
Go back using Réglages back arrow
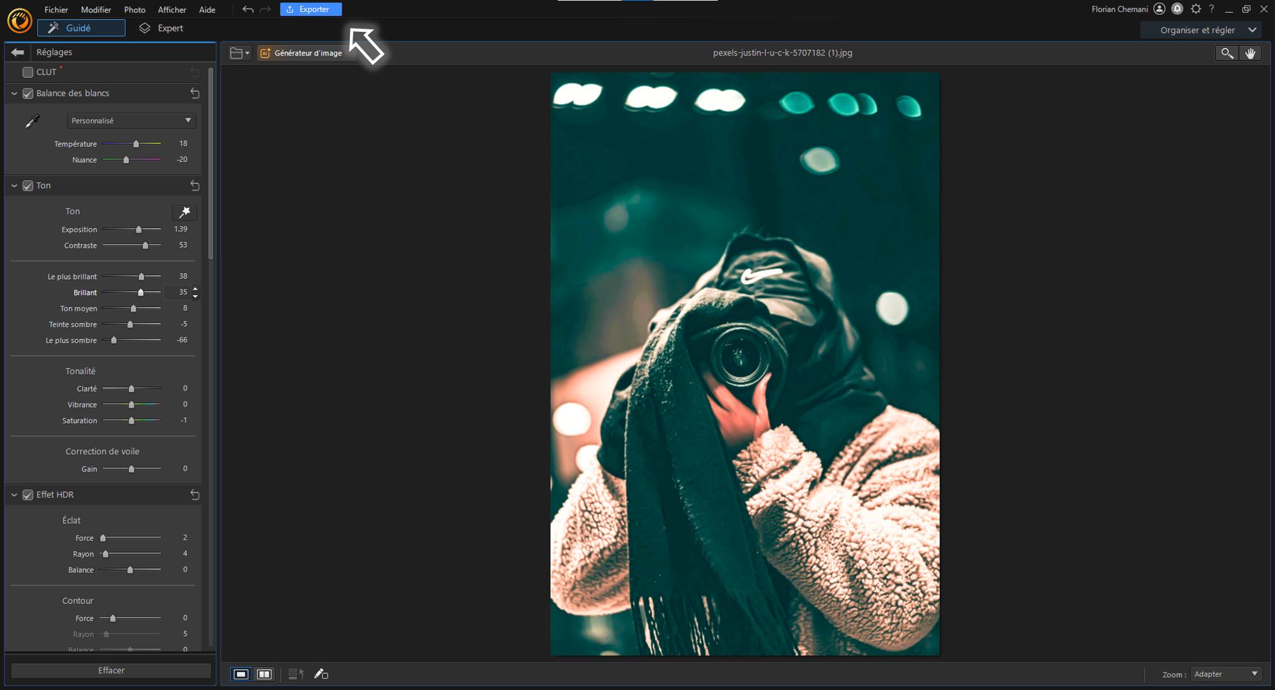coord(18,52)
